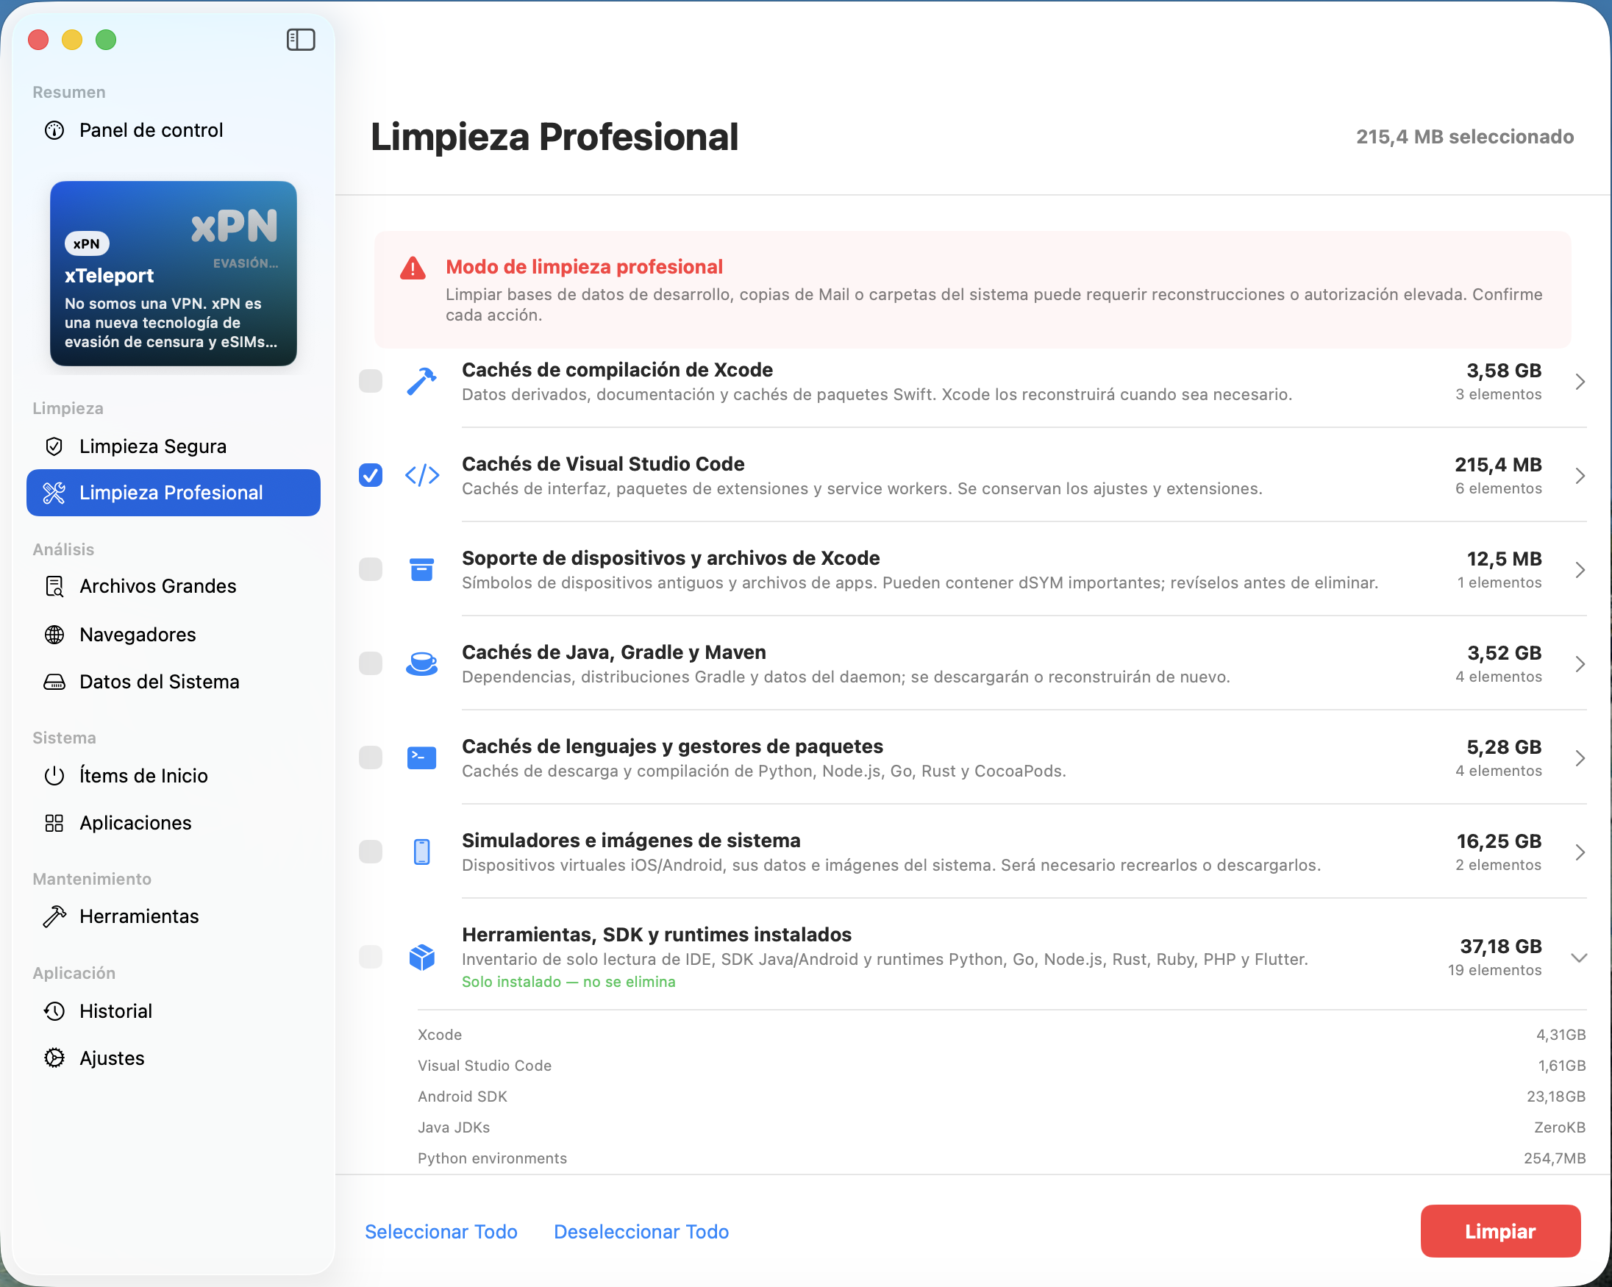This screenshot has height=1287, width=1612.
Task: Open the xTeleport xPN ad card
Action: tap(174, 274)
